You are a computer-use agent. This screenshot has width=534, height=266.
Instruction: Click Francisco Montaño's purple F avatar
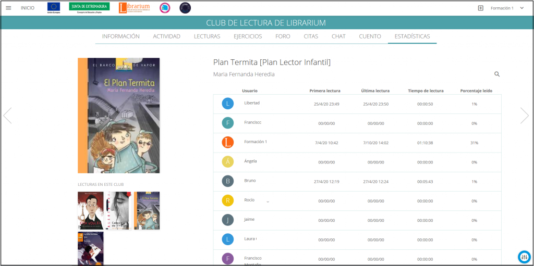pyautogui.click(x=227, y=259)
